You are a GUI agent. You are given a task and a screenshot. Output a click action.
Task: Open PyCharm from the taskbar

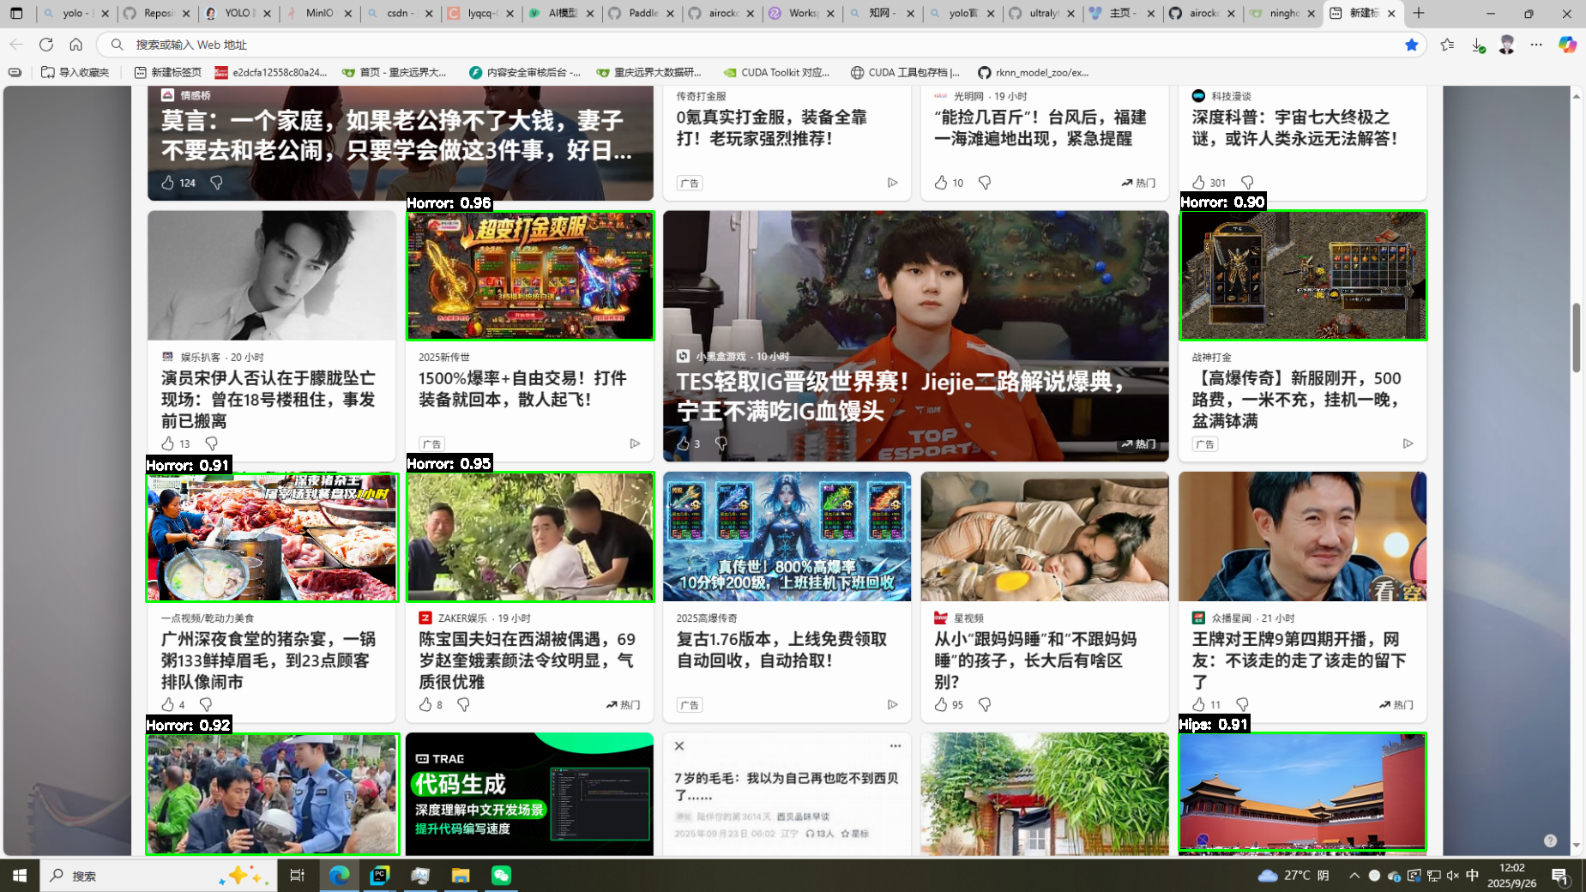tap(379, 875)
